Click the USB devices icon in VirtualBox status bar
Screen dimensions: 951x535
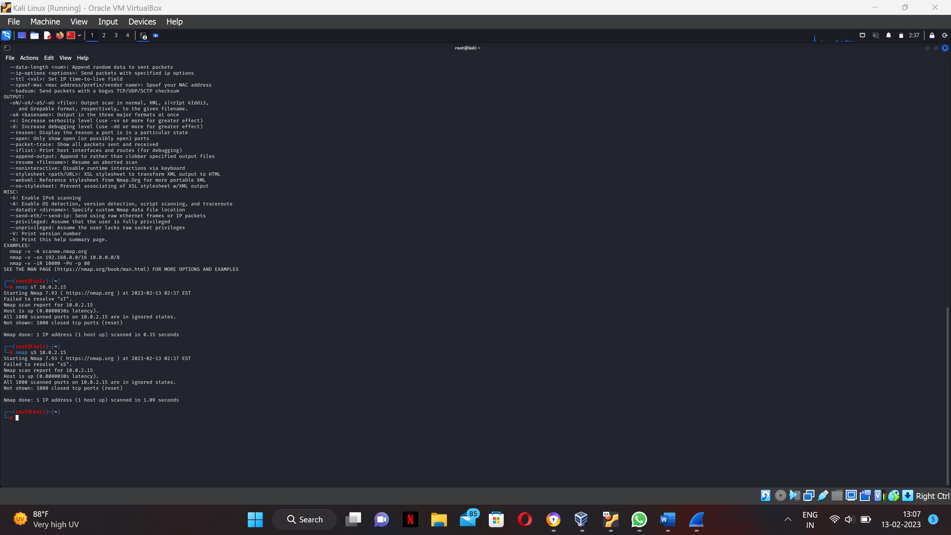point(822,495)
